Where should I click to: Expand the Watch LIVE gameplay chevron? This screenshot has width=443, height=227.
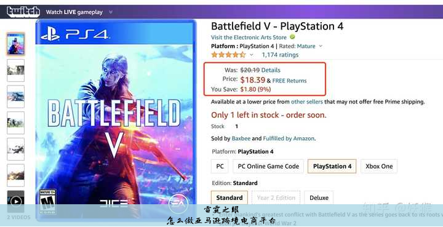pos(111,12)
